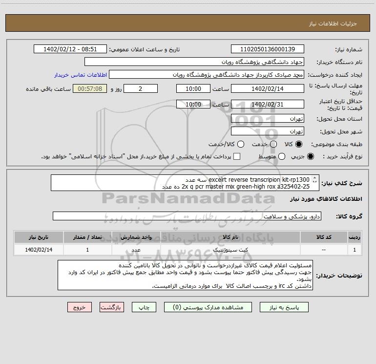
Task: Click the response deadline date 1402/02/14
Action: click(x=268, y=88)
